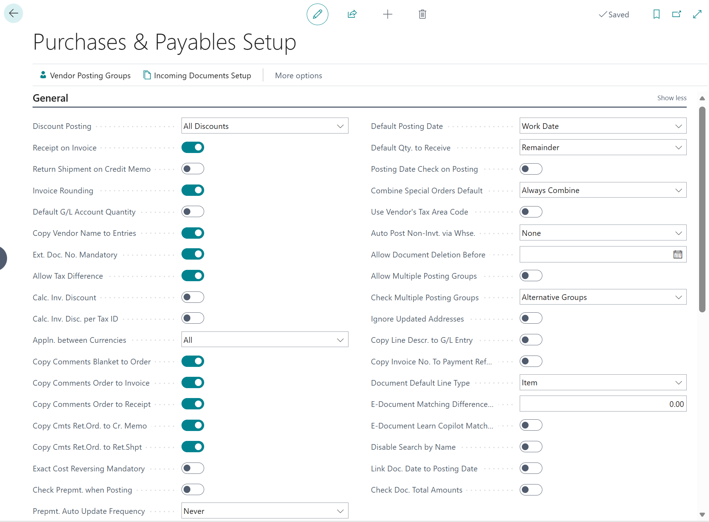This screenshot has height=522, width=709.
Task: Toggle Copy Comments Order to Invoice
Action: pyautogui.click(x=193, y=382)
